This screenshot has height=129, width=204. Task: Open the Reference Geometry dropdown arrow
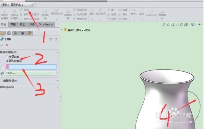click(x=134, y=19)
